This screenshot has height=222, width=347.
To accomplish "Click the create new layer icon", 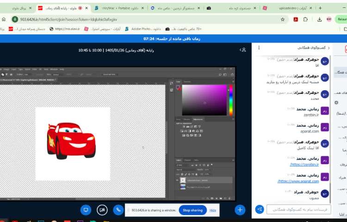I will 225,198.
